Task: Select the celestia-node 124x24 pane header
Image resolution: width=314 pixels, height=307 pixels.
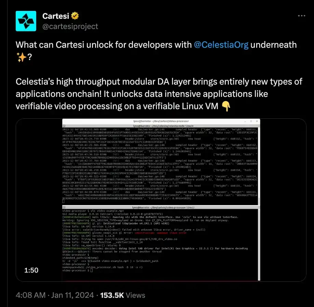Action: 161,126
